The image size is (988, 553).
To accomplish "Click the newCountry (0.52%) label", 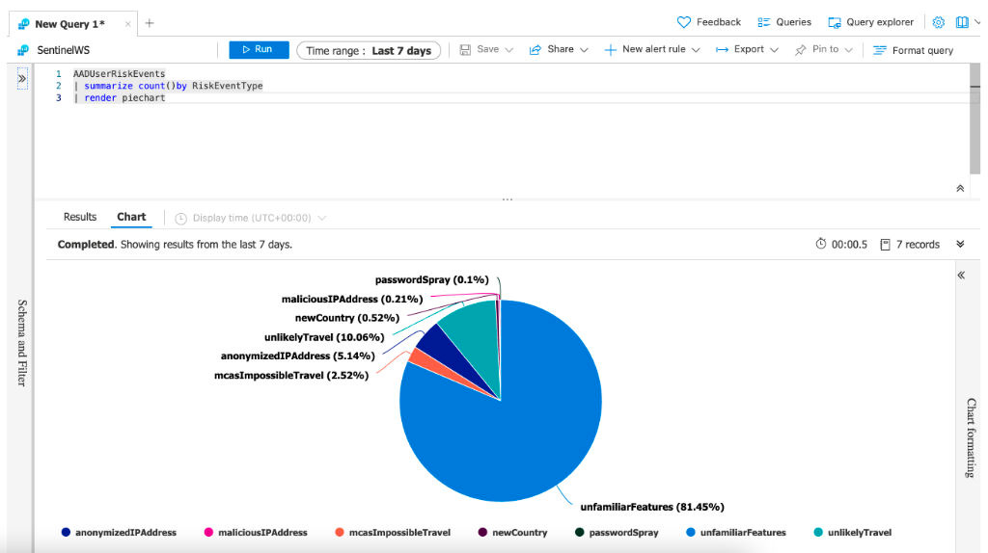I will pos(347,318).
